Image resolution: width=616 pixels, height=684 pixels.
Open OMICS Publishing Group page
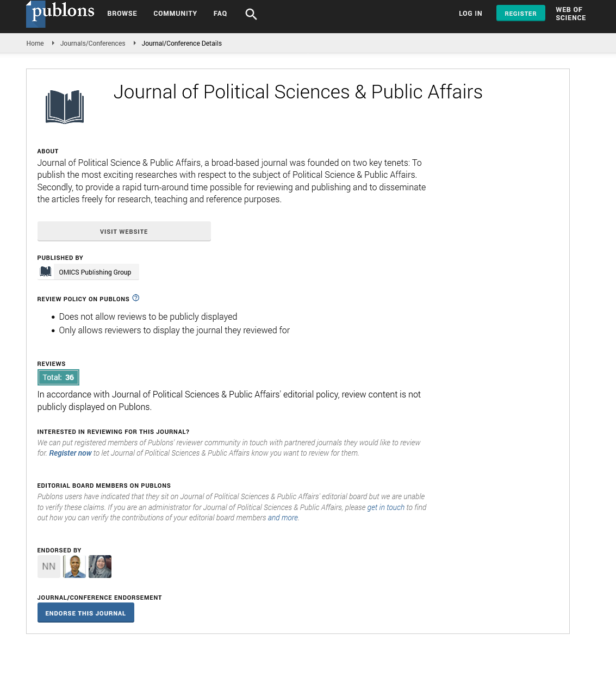[95, 272]
